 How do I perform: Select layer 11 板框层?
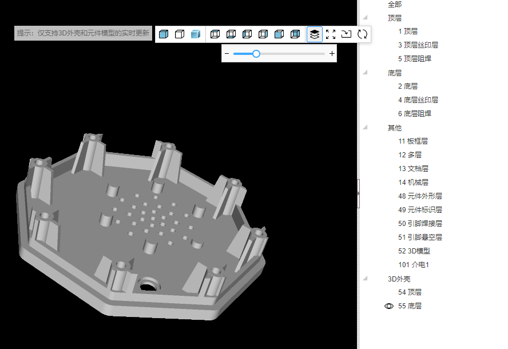click(x=413, y=141)
